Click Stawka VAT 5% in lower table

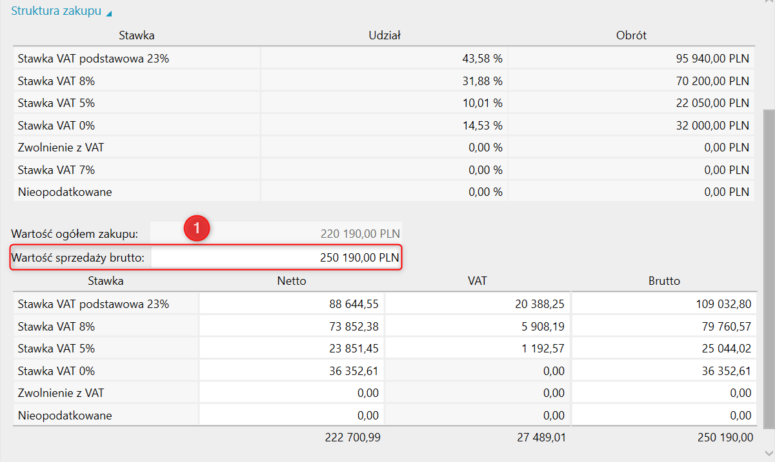coord(106,349)
